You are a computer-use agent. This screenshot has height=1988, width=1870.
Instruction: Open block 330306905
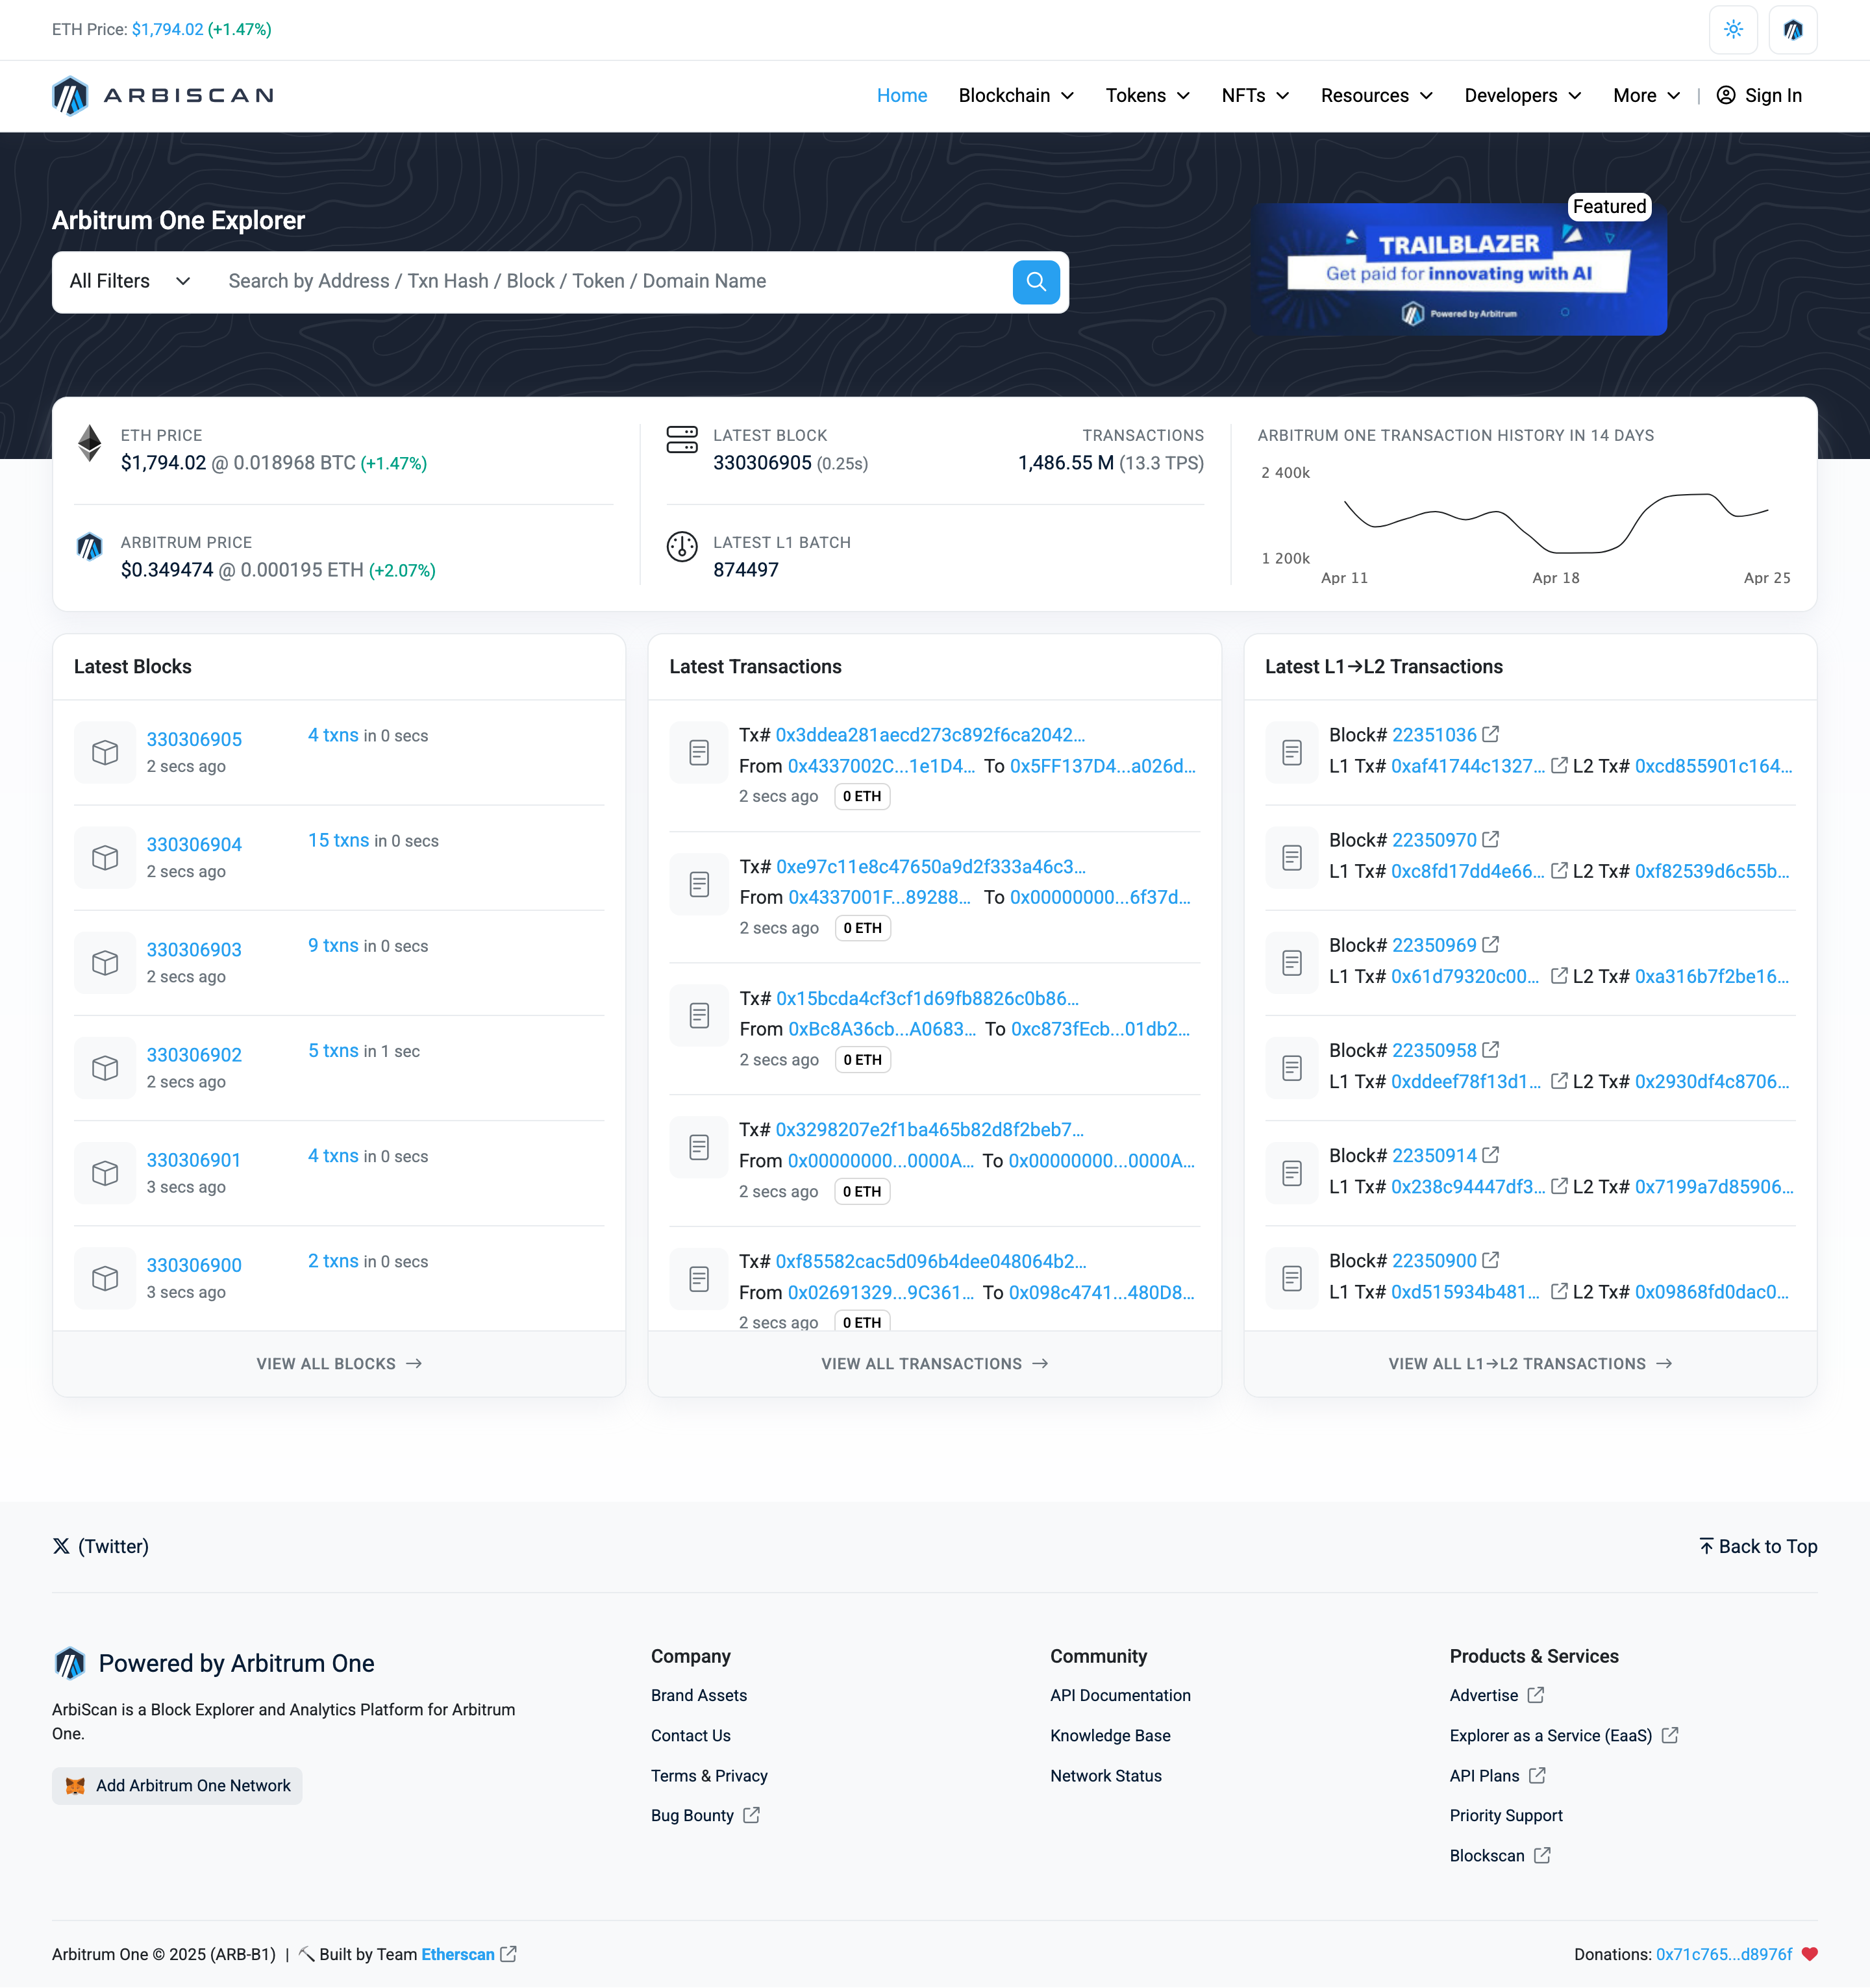pyautogui.click(x=194, y=739)
